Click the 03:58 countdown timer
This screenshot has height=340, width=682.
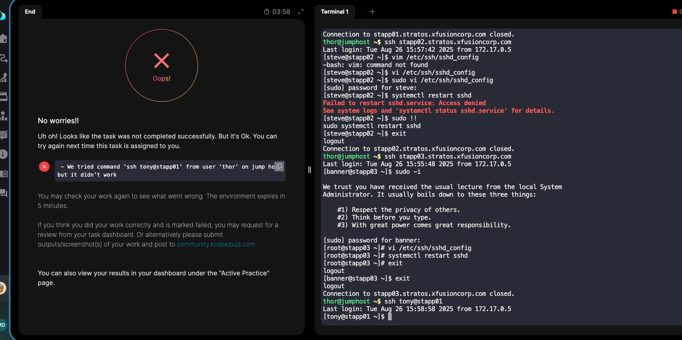point(277,12)
